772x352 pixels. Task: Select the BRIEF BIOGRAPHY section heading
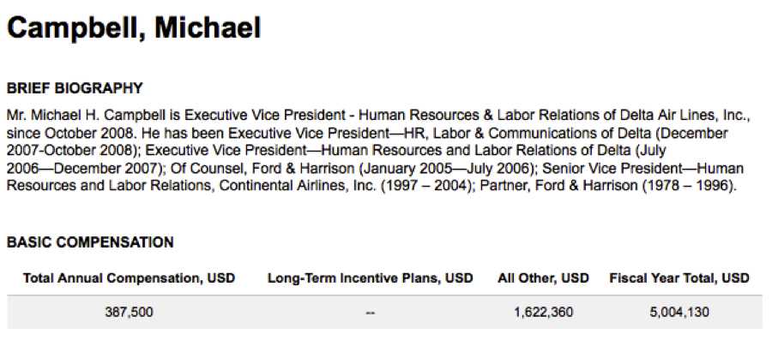[x=75, y=88]
